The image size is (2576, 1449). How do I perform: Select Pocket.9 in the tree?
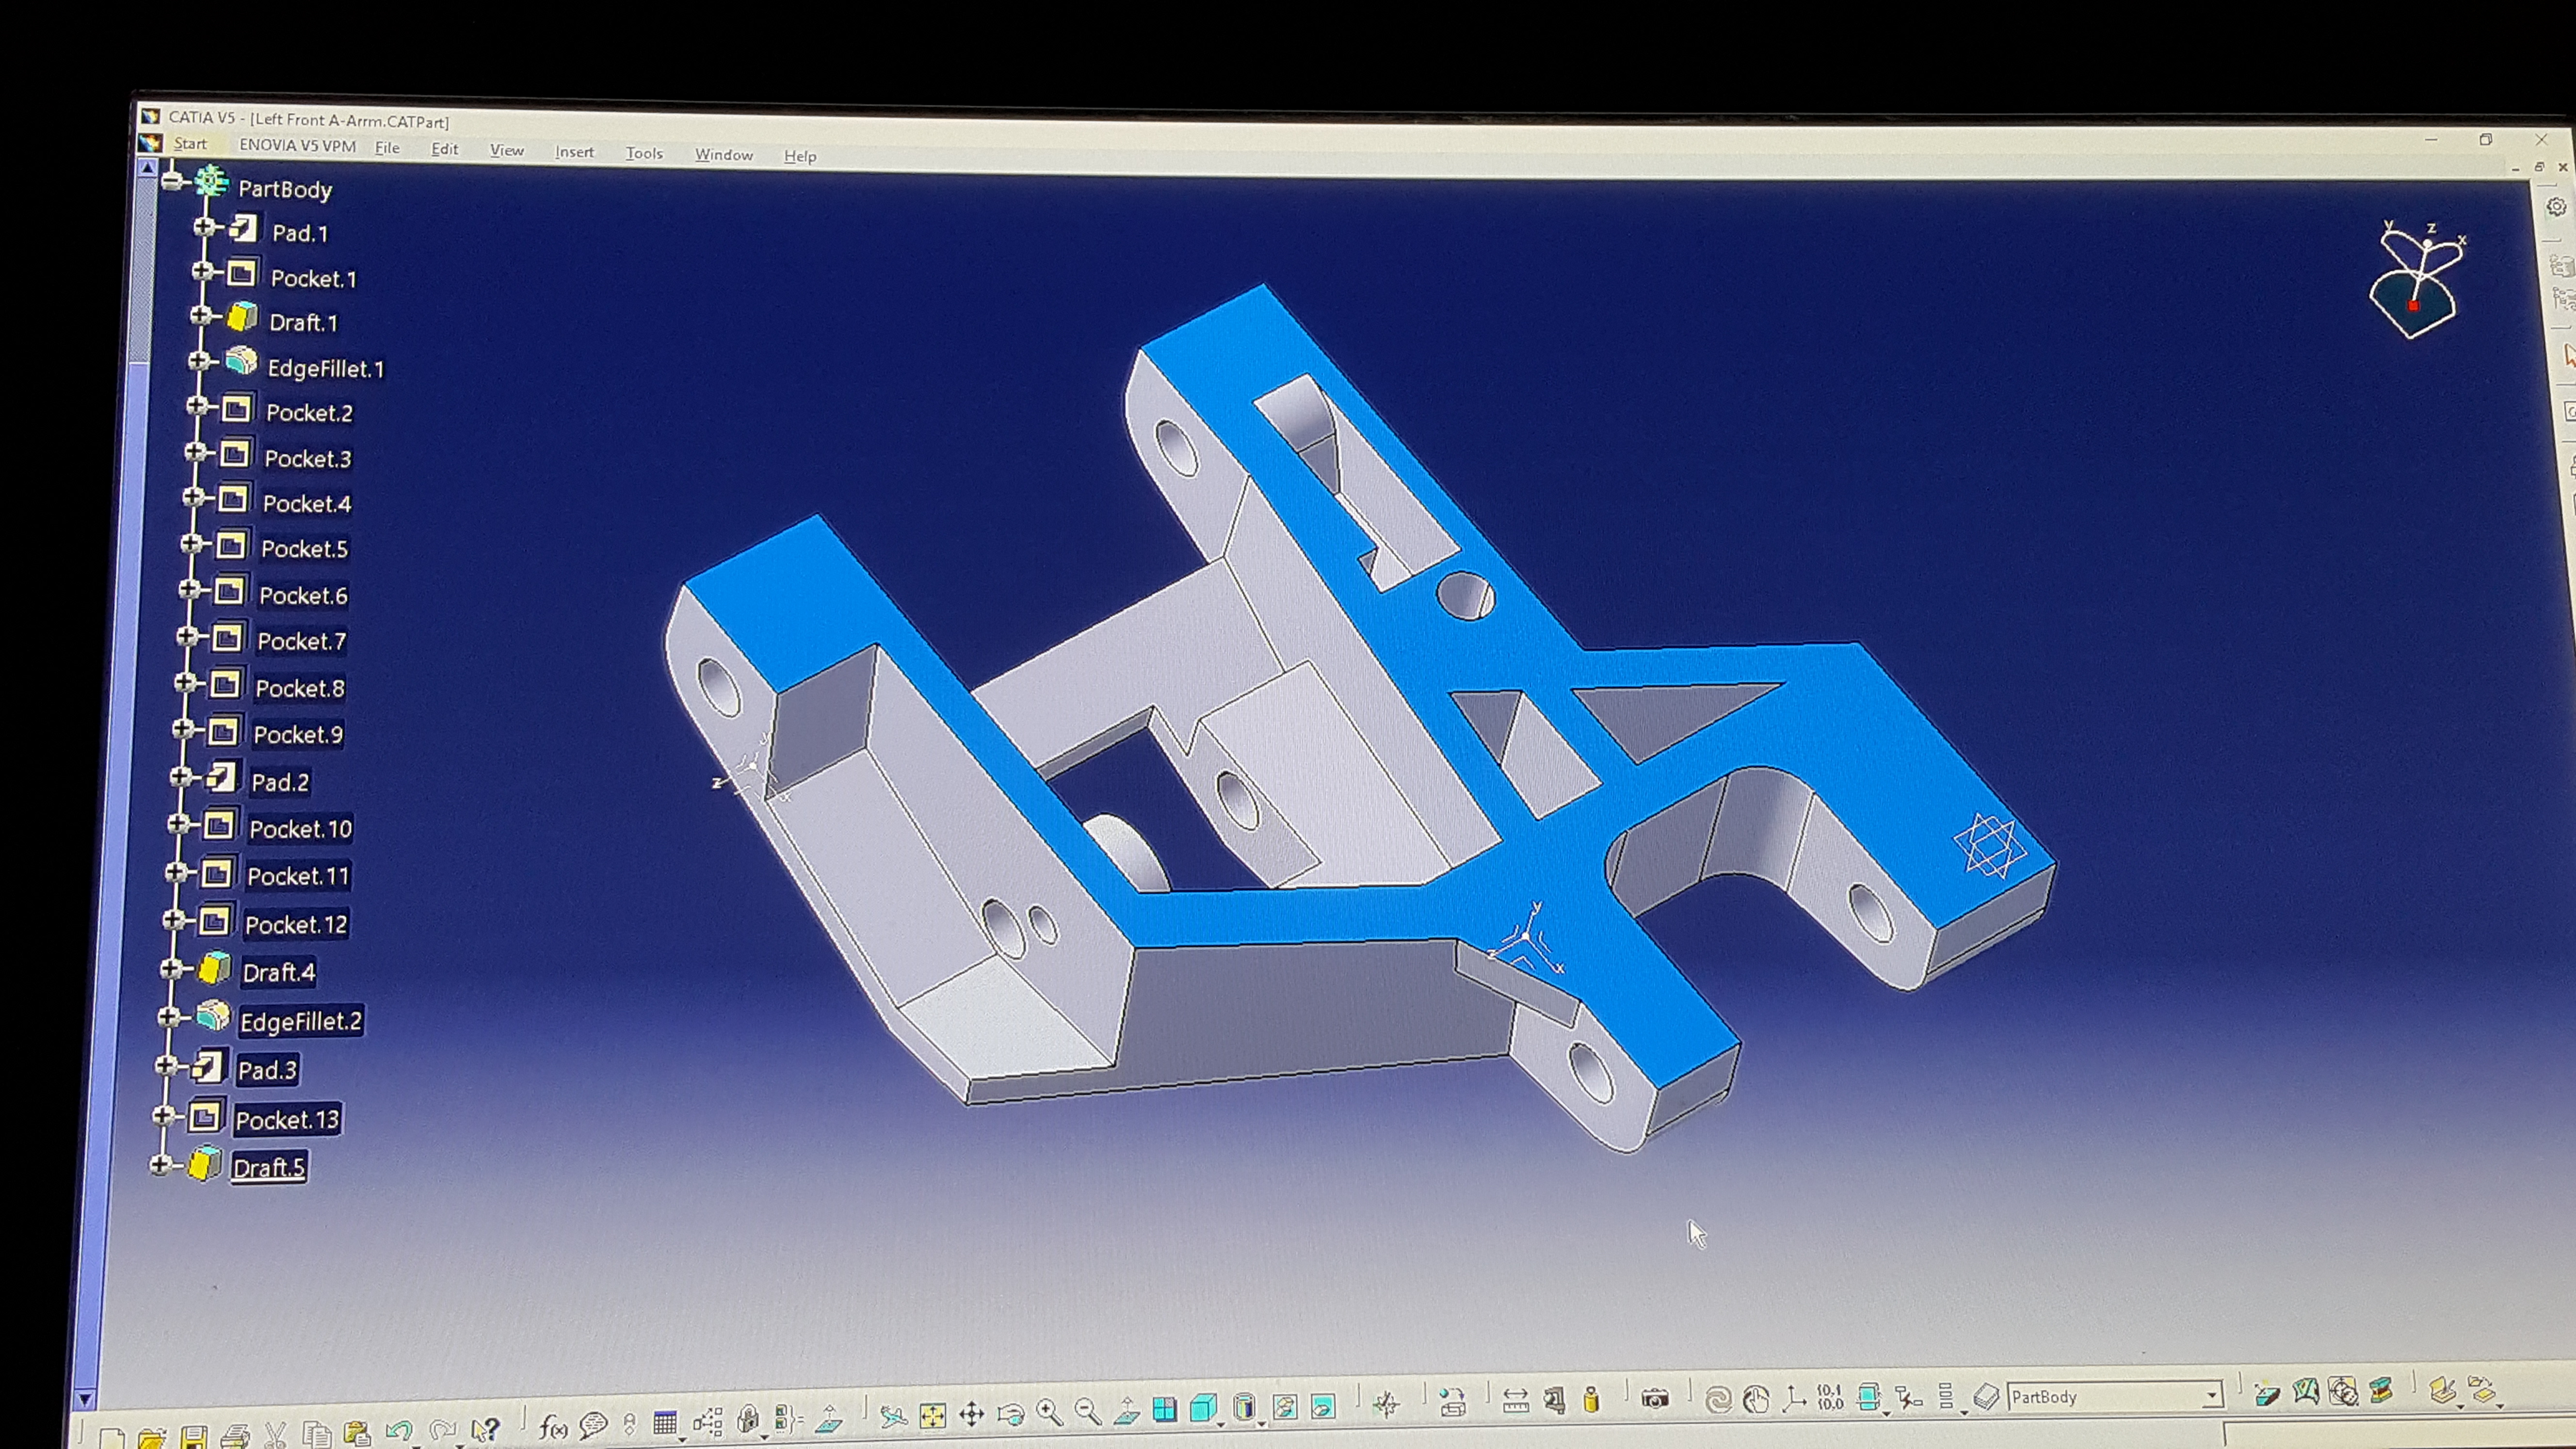(298, 734)
